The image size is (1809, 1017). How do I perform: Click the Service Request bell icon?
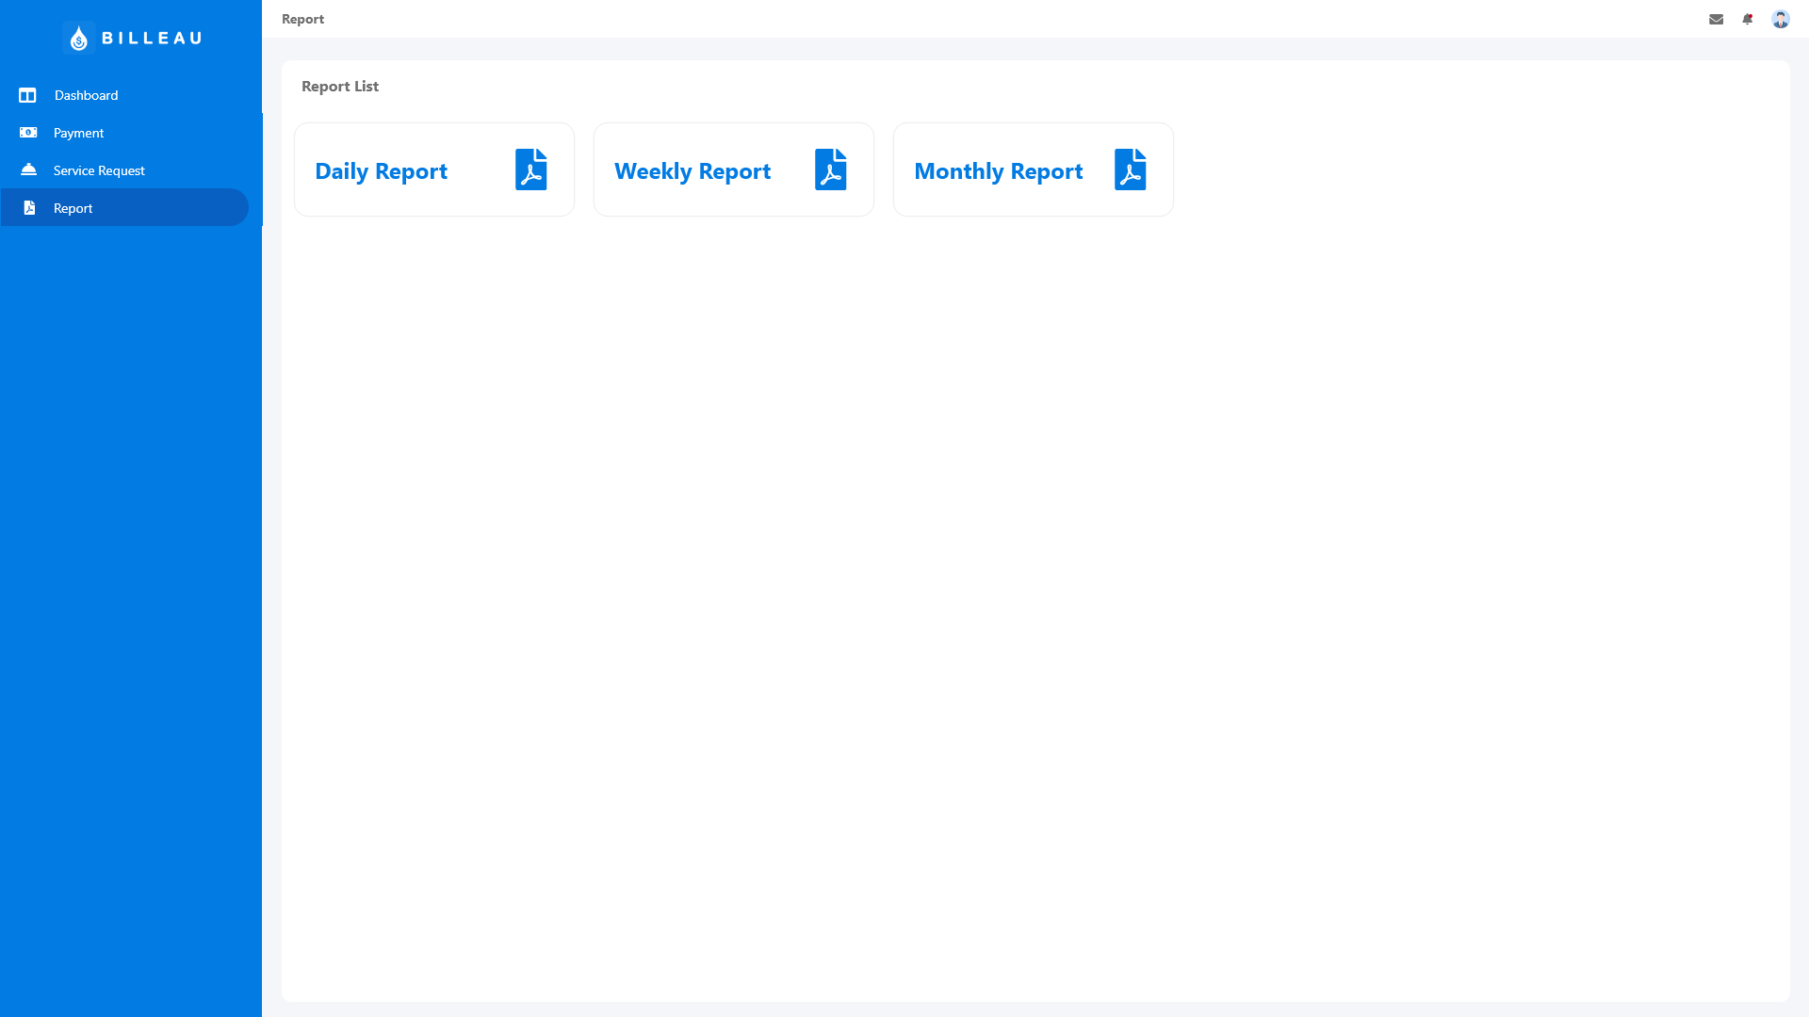point(28,169)
